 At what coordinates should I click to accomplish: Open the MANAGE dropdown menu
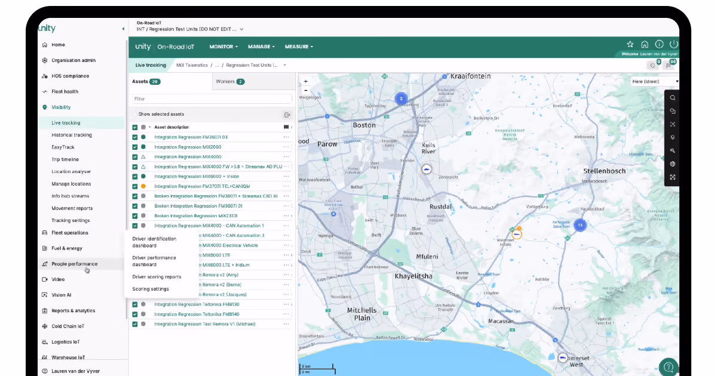pyautogui.click(x=261, y=47)
